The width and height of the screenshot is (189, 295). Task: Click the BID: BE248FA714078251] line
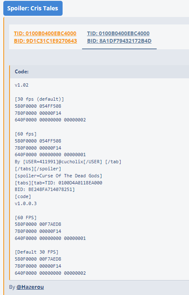(x=45, y=189)
